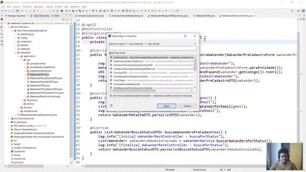Switch to the JUnit tab
This screenshot has height=172, width=306.
(x=55, y=16)
